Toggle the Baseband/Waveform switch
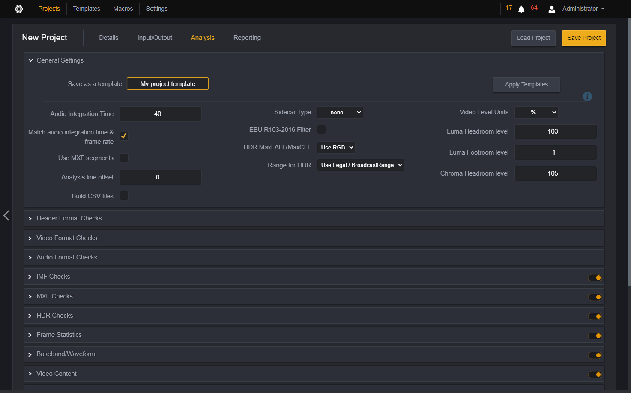 point(595,355)
